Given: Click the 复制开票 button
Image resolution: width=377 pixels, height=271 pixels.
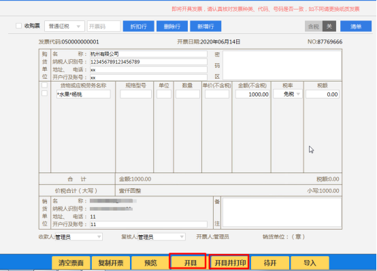Looking at the screenshot, I should 111,263.
